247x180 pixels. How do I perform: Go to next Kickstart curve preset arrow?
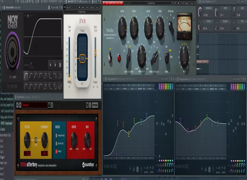pos(55,65)
